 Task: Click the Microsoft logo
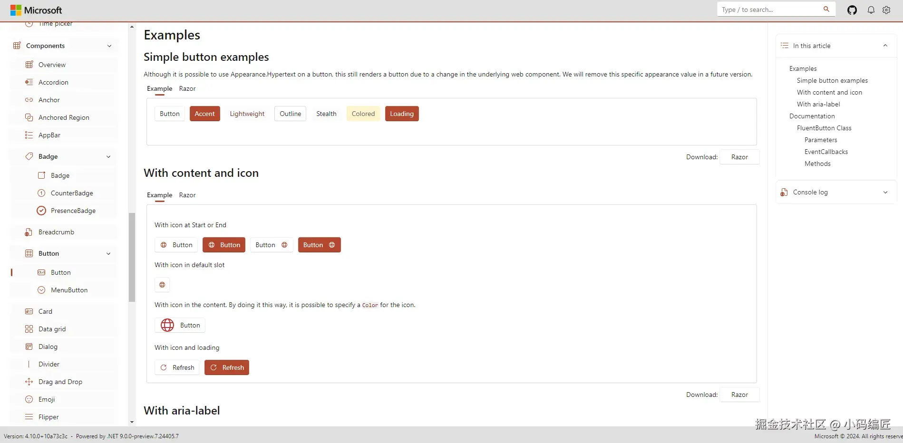36,10
